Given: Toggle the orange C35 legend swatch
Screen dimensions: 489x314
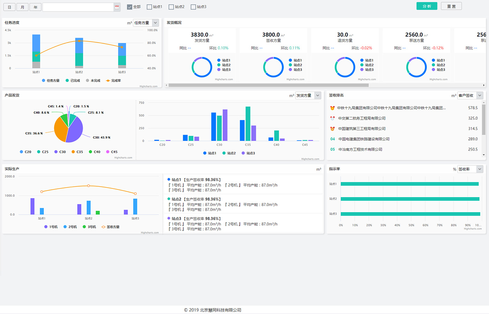Looking at the screenshot, I should 73,152.
